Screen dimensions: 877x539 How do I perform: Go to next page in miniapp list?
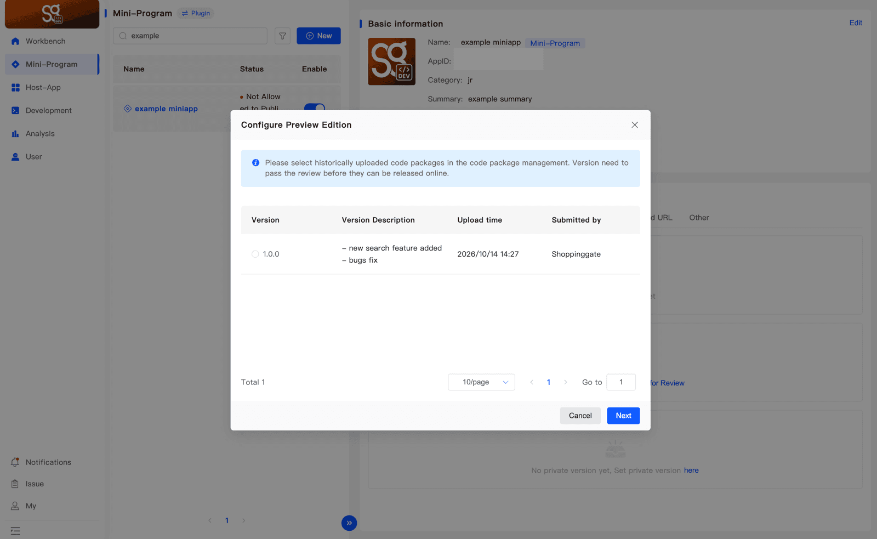(x=244, y=520)
